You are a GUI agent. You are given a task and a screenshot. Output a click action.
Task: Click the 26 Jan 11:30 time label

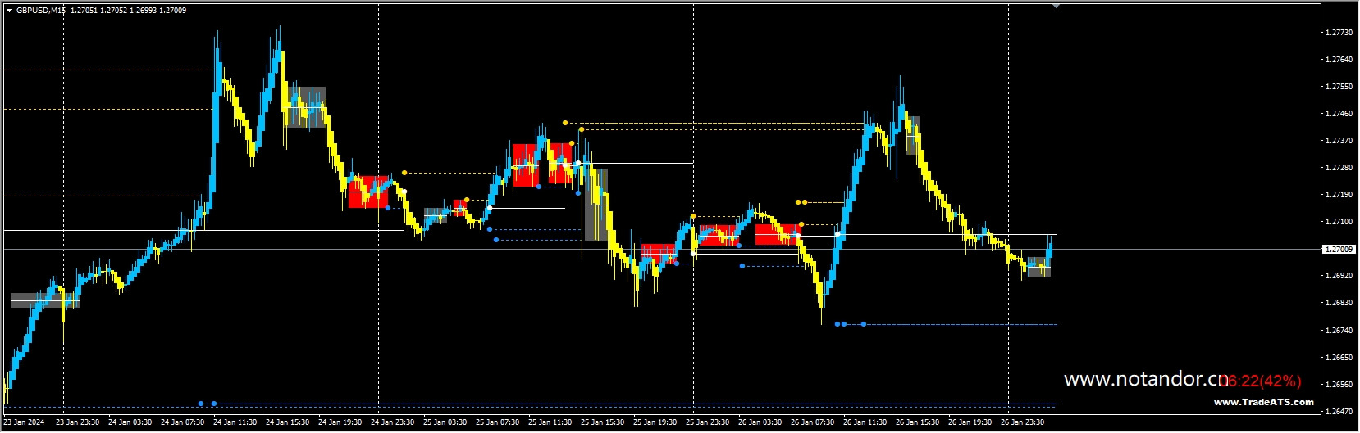coord(865,423)
